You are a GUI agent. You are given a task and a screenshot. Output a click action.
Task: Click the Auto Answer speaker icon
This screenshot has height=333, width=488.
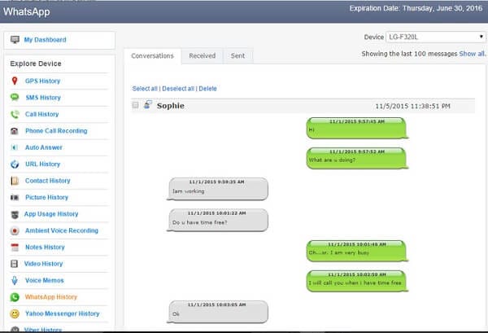pos(15,148)
